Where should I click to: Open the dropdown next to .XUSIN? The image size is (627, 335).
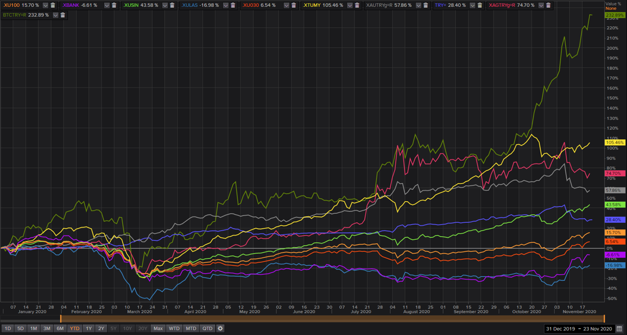[165, 5]
